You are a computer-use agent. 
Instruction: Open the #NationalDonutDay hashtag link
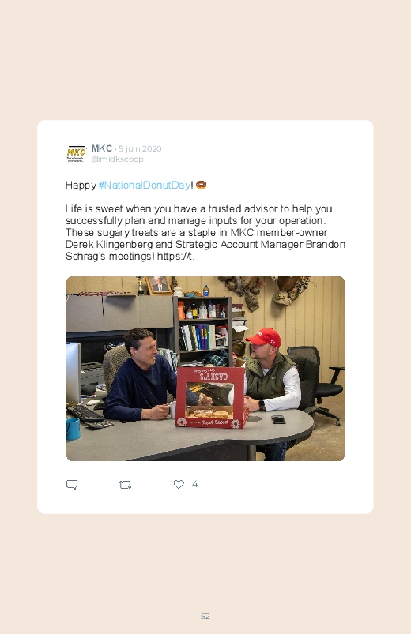[145, 186]
